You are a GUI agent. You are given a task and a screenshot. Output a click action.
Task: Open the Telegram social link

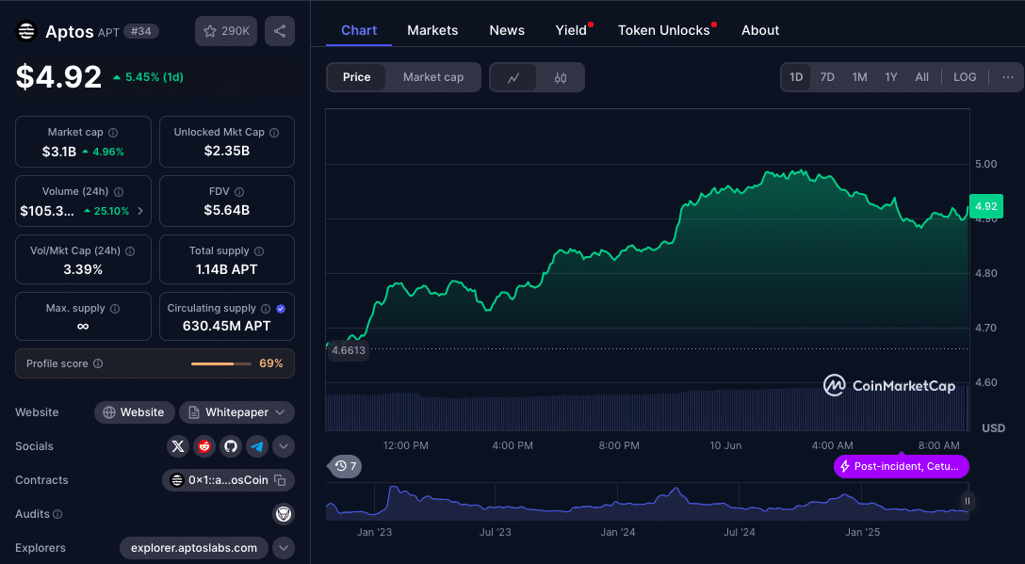click(x=257, y=446)
